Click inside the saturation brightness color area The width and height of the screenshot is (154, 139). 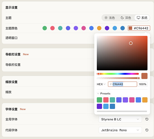coord(122,53)
